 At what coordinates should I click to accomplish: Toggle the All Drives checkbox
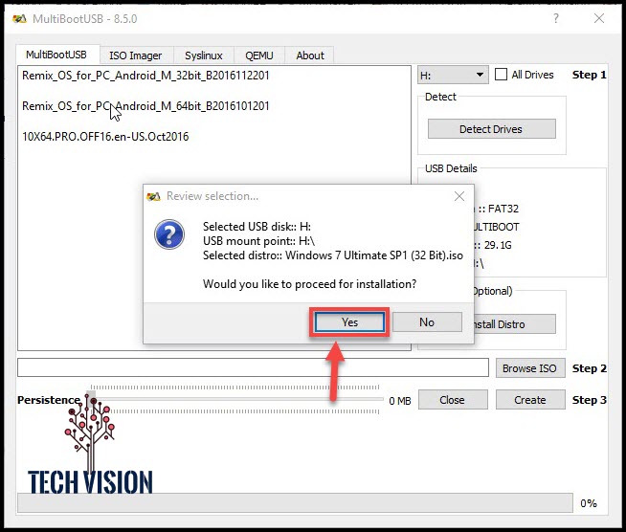click(501, 75)
